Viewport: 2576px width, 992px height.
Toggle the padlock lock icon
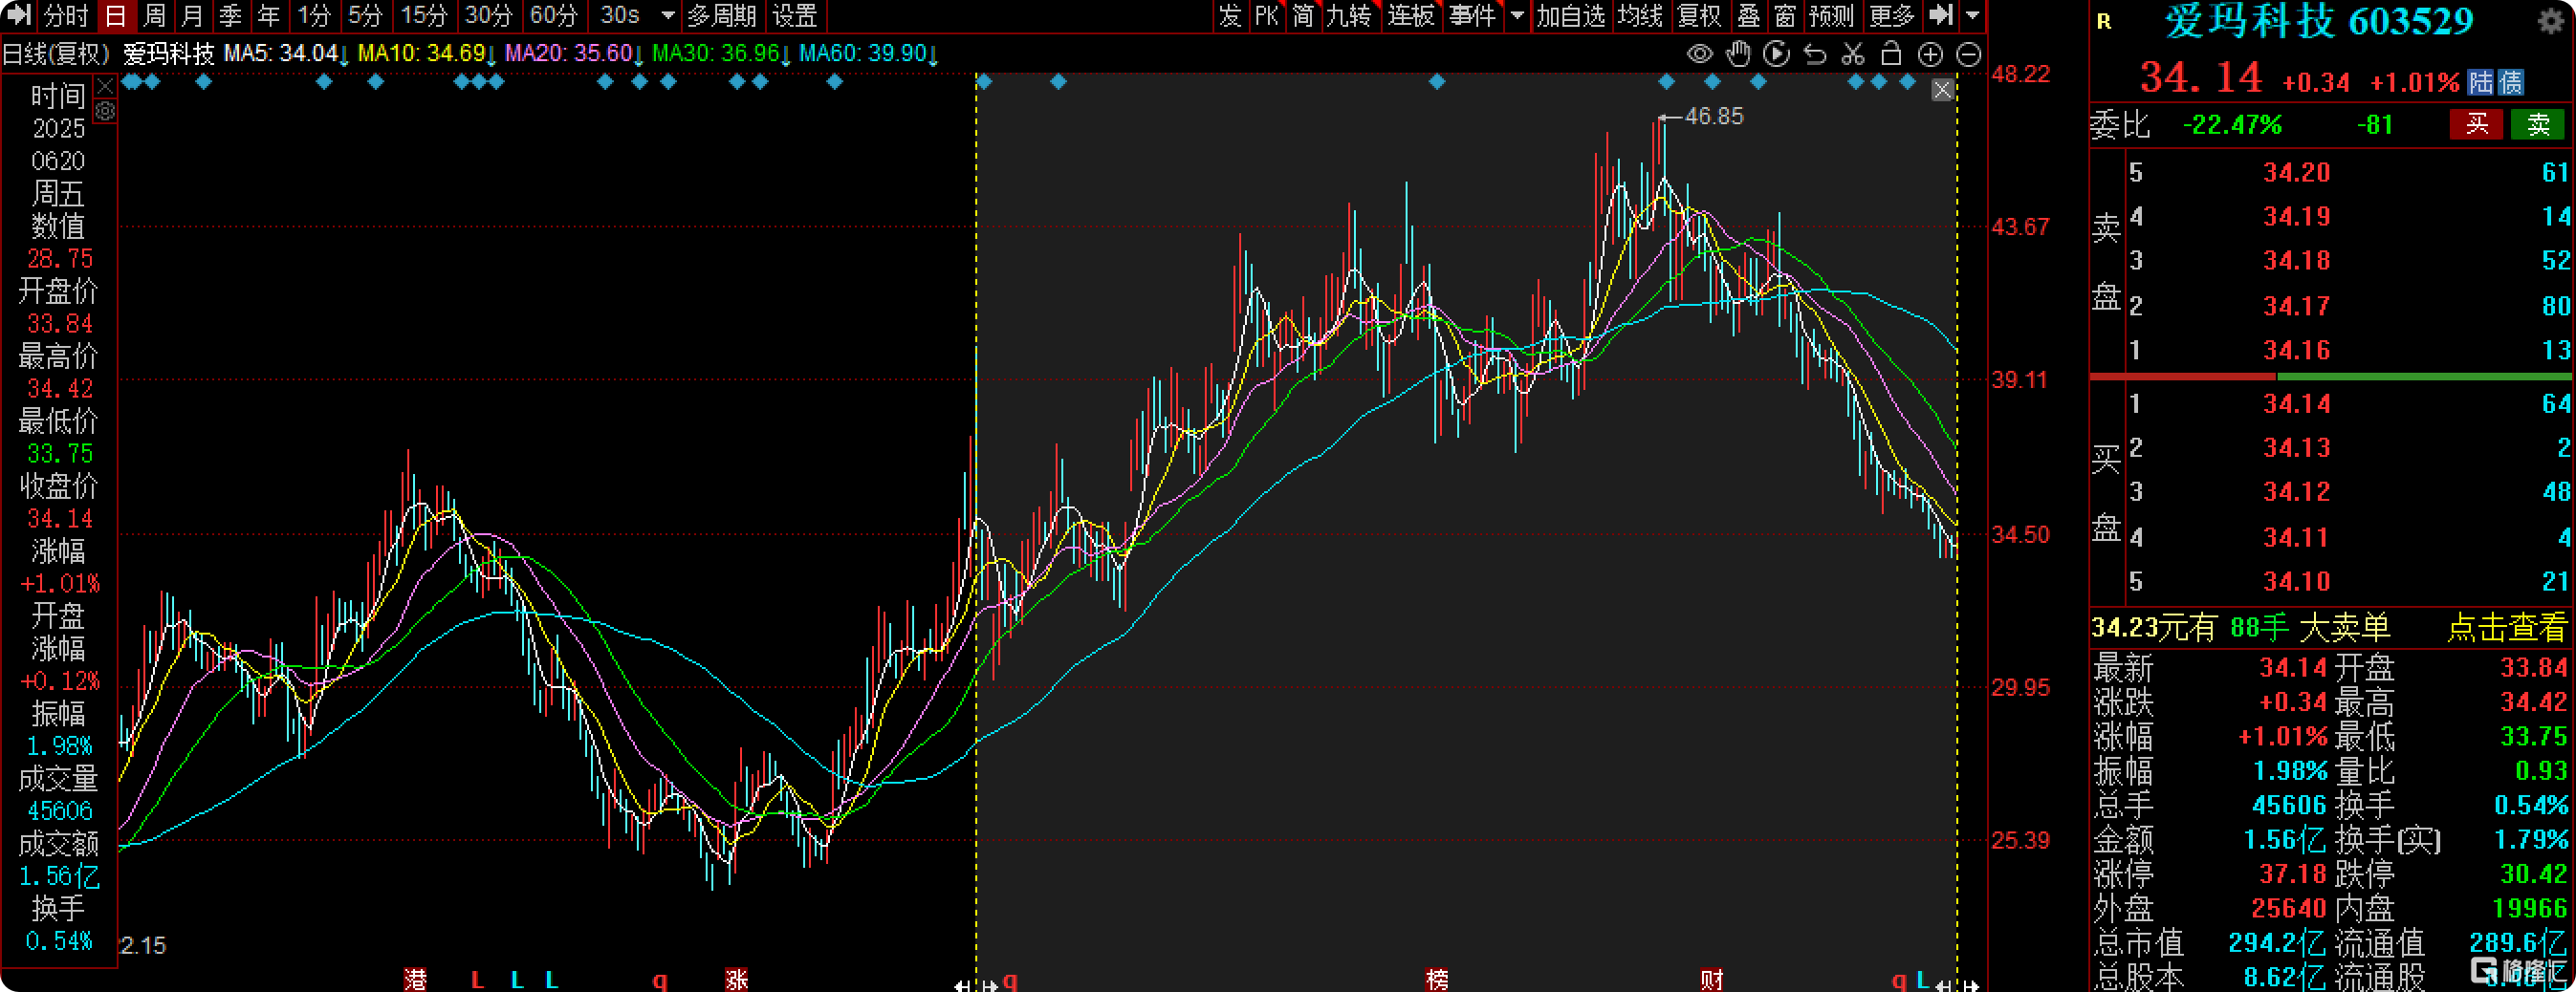point(1891,53)
